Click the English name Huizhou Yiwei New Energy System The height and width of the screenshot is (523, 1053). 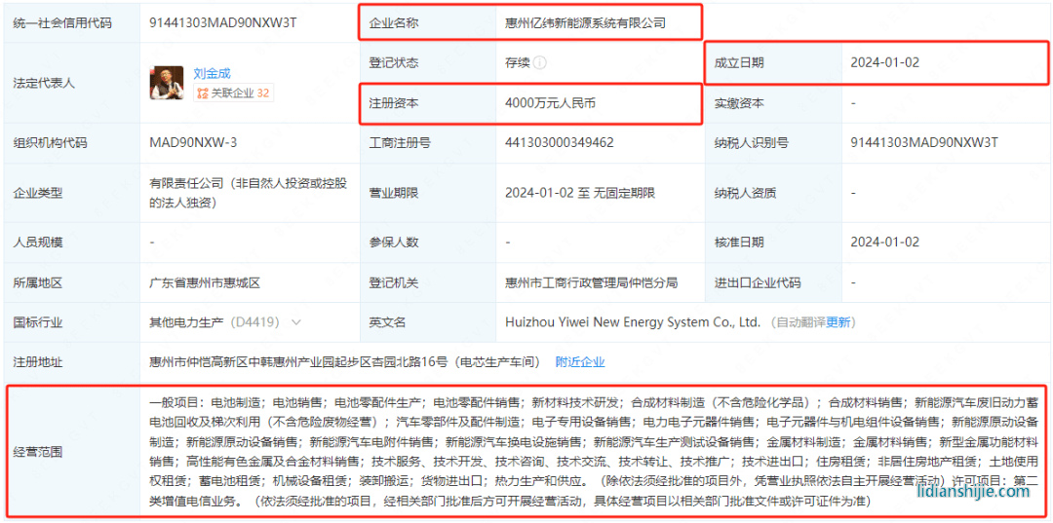pyautogui.click(x=632, y=322)
